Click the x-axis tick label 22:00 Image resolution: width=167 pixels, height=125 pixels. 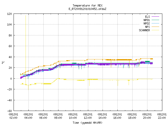click(162, 118)
